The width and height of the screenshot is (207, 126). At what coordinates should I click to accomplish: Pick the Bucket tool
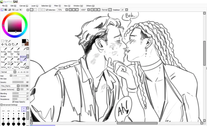pos(4,53)
